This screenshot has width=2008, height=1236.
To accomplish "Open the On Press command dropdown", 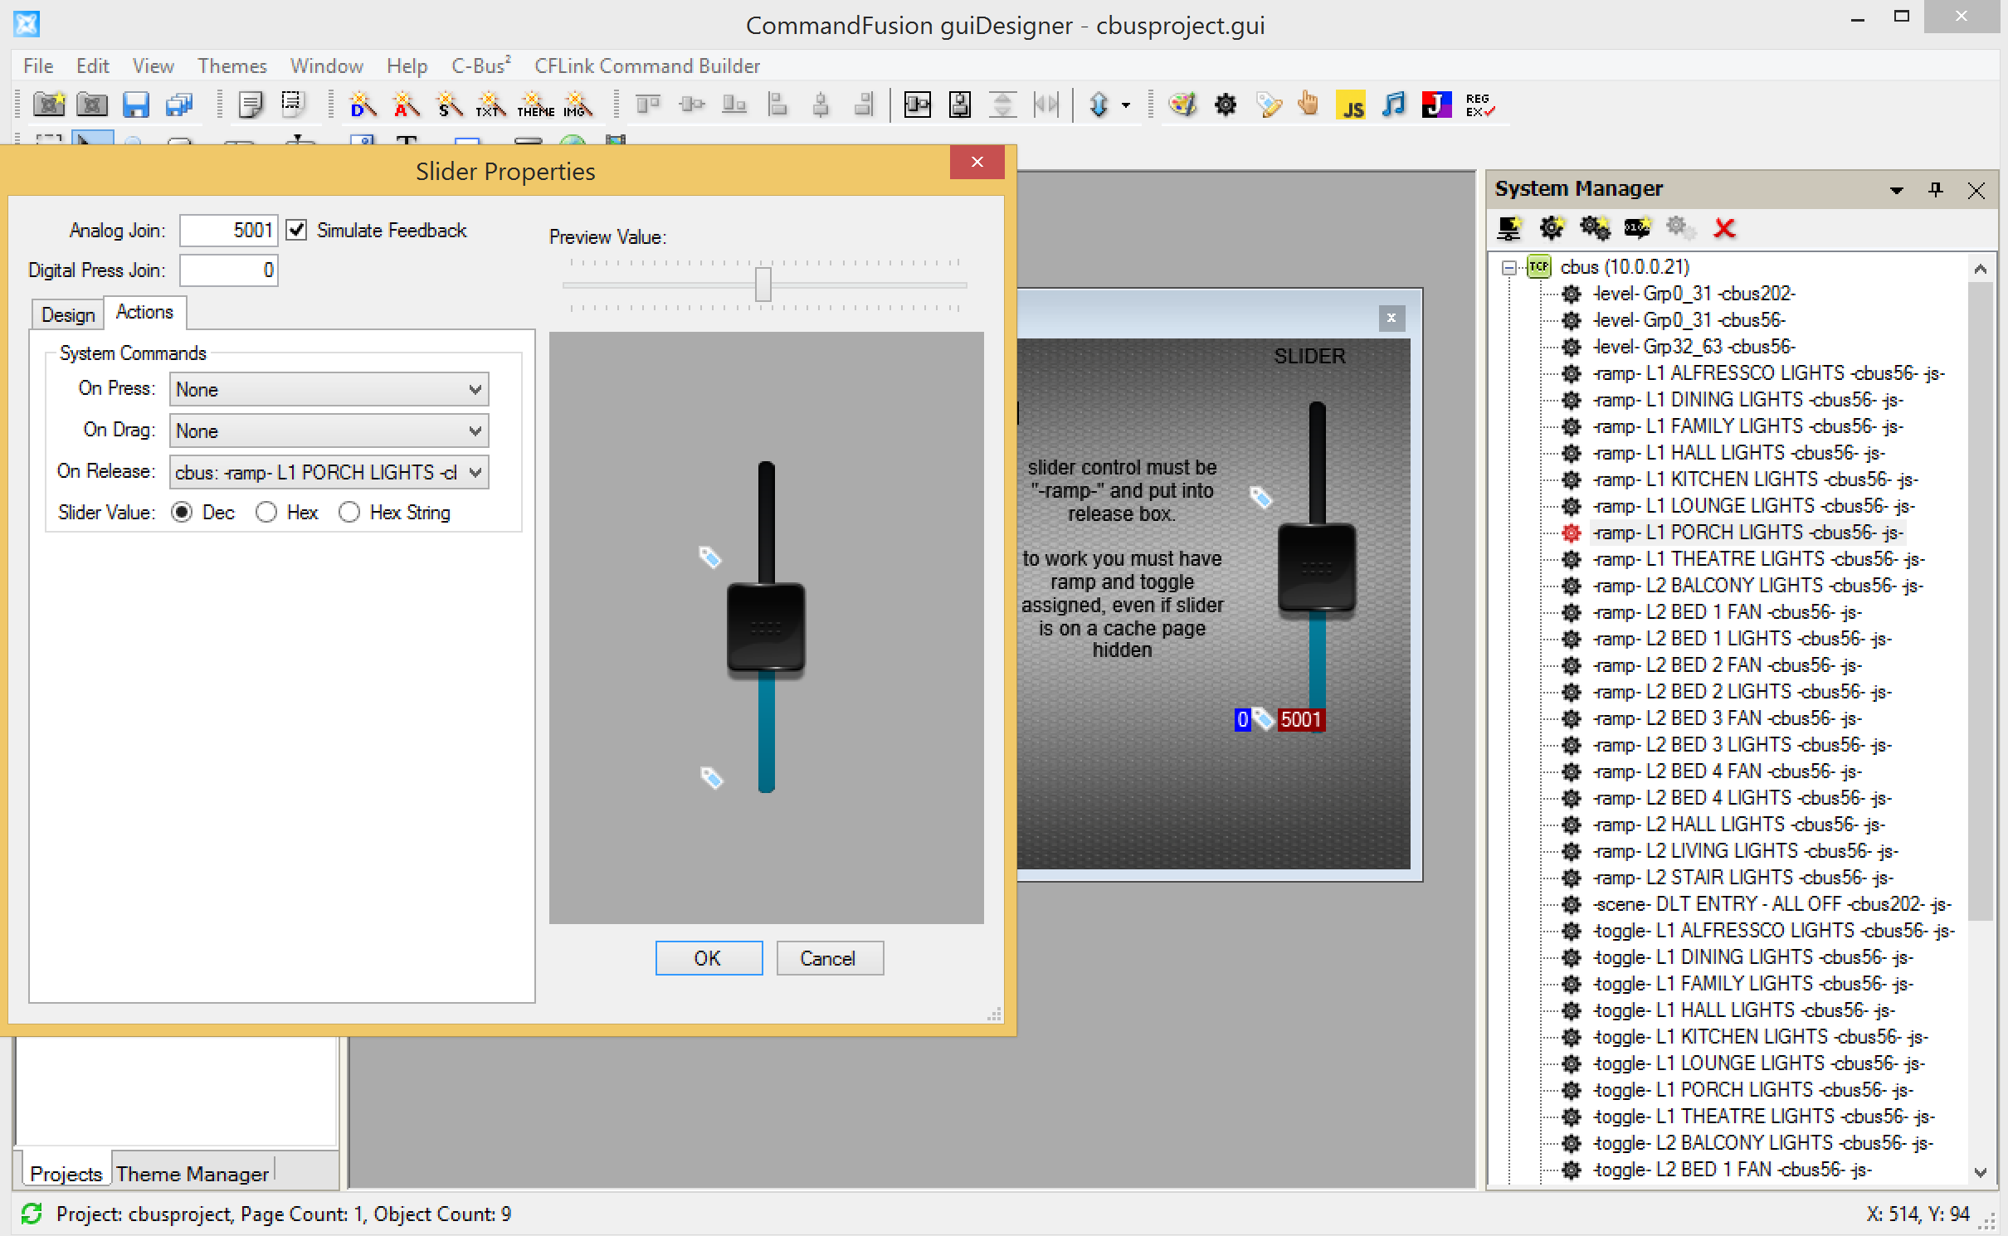I will pos(329,390).
